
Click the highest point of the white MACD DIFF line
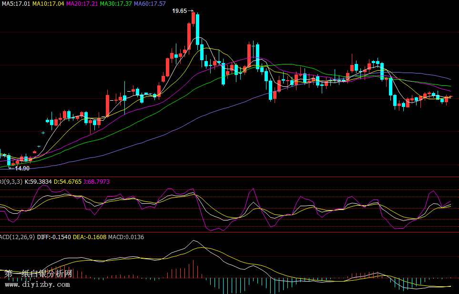[x=194, y=241]
